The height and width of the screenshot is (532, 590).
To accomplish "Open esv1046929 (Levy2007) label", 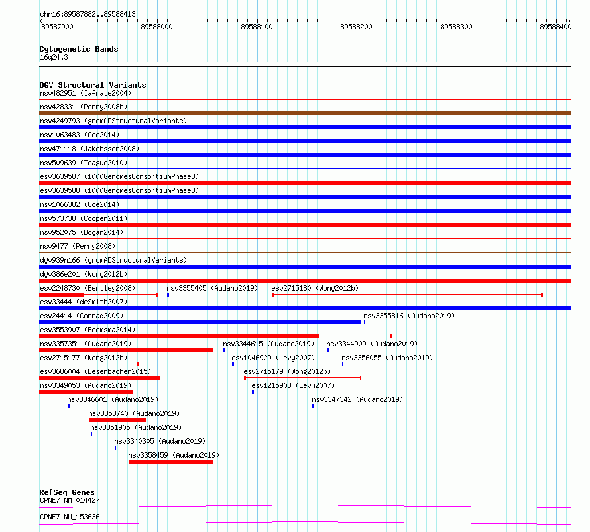I will click(273, 358).
